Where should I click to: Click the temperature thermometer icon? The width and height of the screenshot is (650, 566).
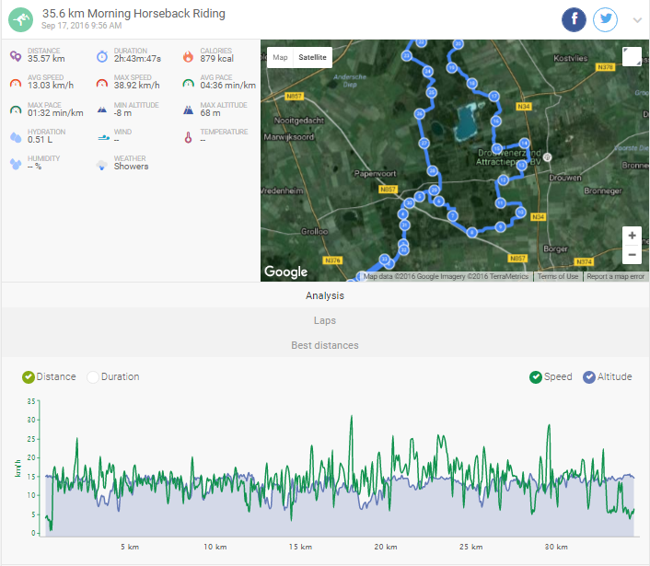pyautogui.click(x=188, y=137)
